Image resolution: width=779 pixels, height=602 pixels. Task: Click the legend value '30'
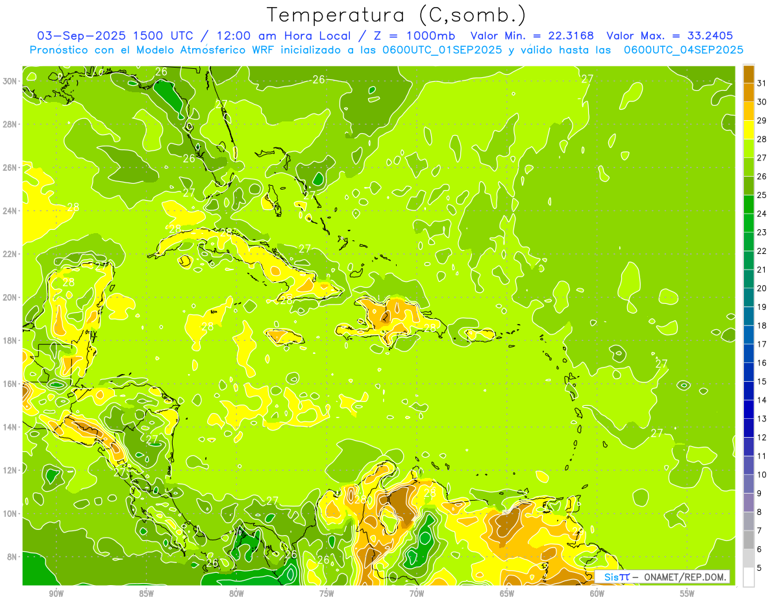tap(762, 102)
